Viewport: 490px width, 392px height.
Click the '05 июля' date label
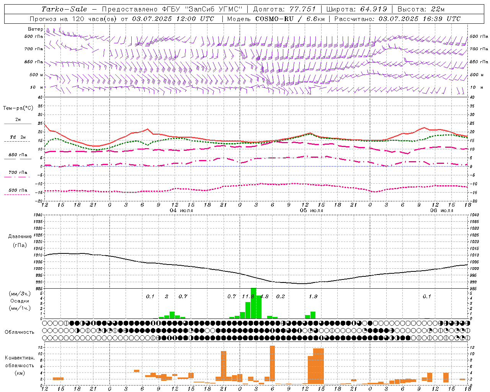[x=311, y=211]
